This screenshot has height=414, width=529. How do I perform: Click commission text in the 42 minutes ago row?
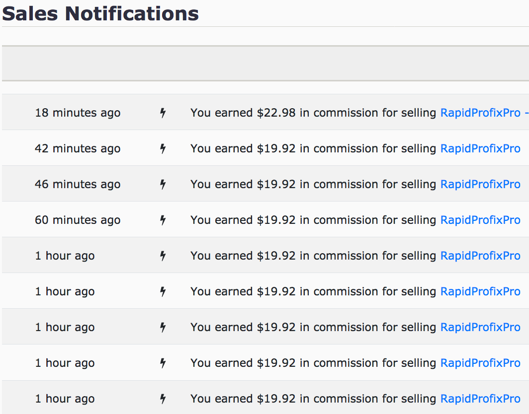[x=313, y=148]
